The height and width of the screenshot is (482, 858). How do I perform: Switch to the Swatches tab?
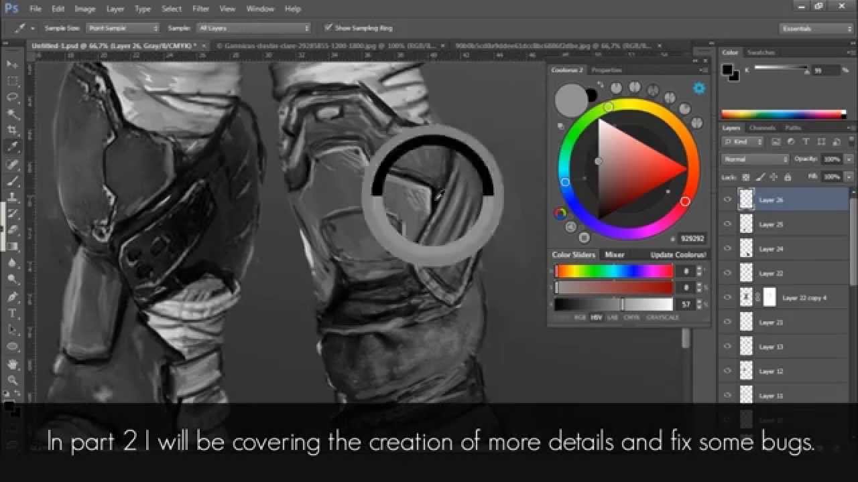pyautogui.click(x=761, y=52)
